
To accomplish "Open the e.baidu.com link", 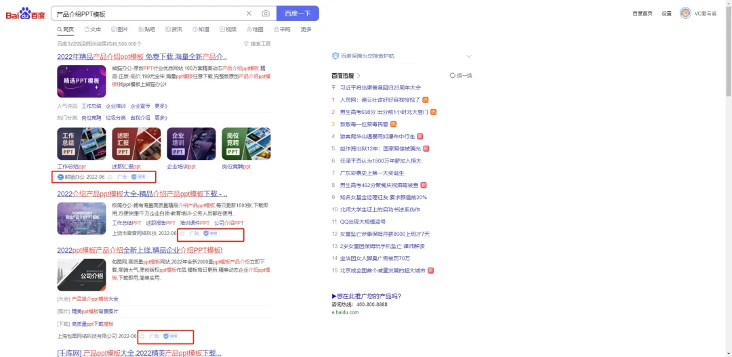I will pos(346,312).
